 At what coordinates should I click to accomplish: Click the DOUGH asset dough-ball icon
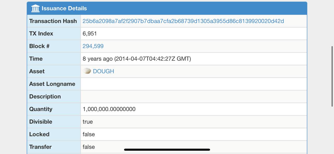(87, 71)
